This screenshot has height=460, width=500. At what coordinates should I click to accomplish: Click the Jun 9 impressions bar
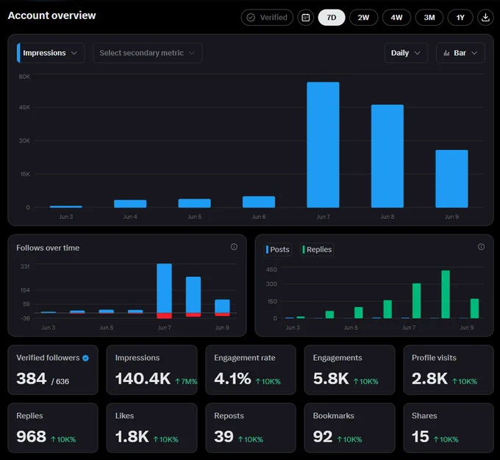tap(451, 179)
